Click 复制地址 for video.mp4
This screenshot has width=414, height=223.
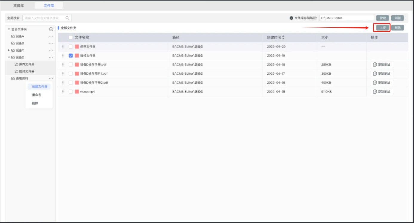[382, 92]
